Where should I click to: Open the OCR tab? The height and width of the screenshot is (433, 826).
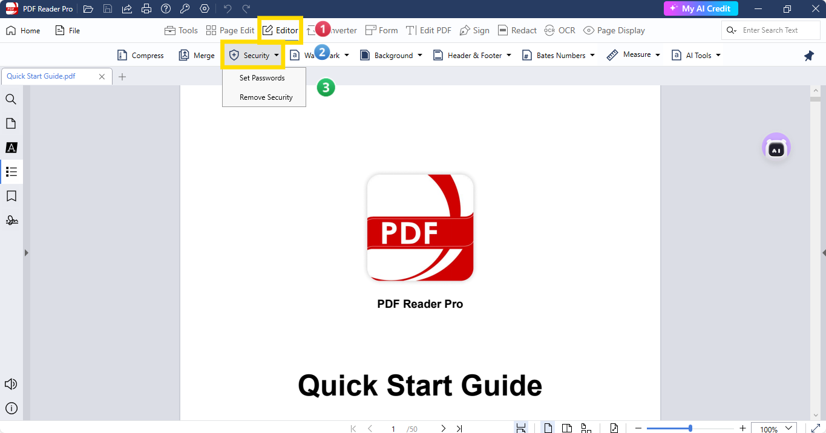click(560, 30)
